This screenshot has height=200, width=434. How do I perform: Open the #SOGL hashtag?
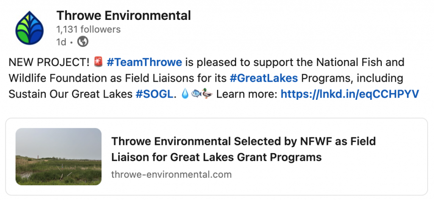tap(154, 94)
